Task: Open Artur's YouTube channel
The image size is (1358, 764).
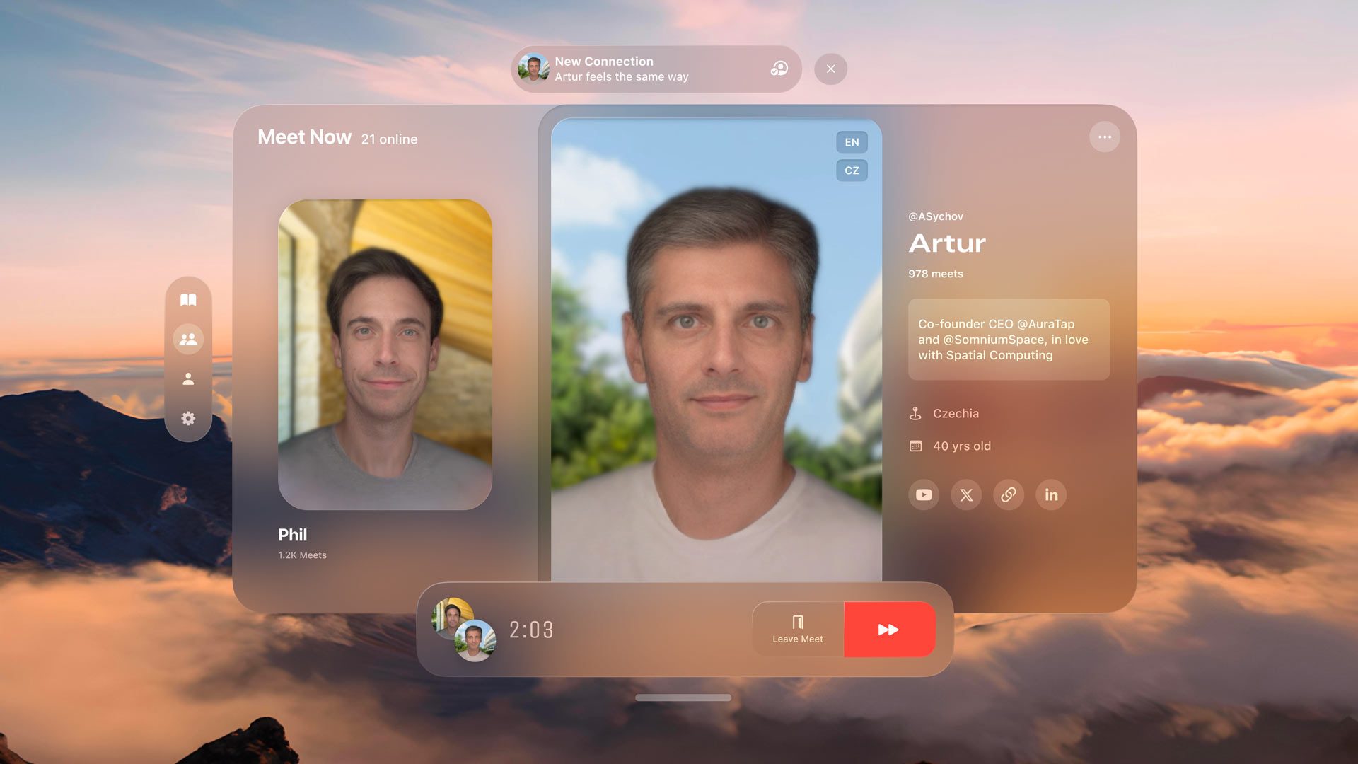Action: point(924,494)
